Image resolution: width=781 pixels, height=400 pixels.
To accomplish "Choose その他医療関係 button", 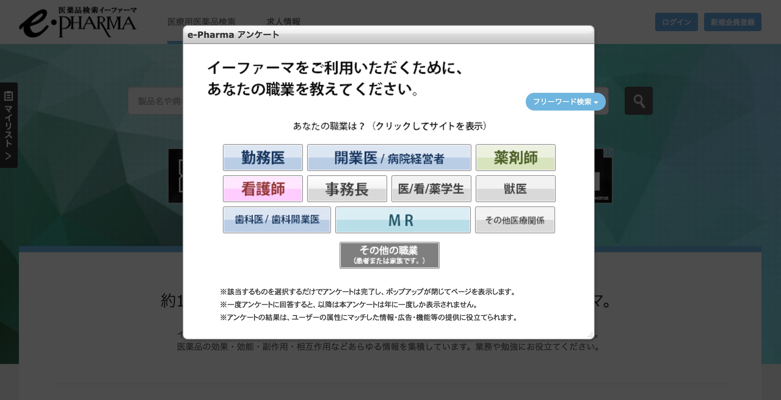I will point(515,220).
